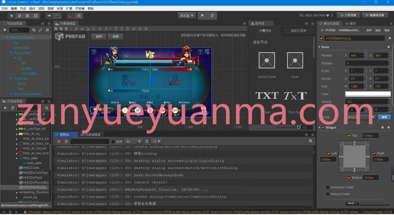
Task: Reset scene zoom with third magnifier icon
Action: pos(66,29)
